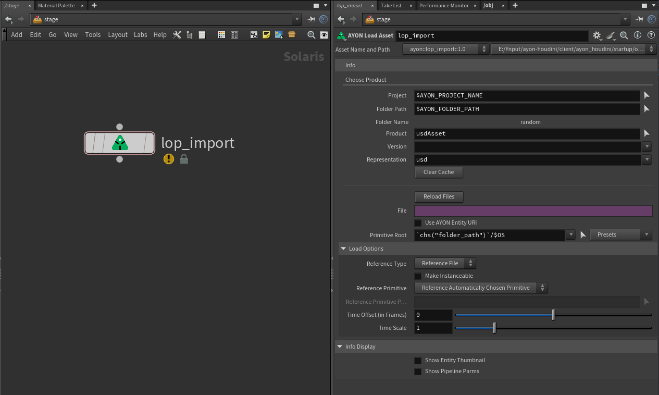The width and height of the screenshot is (659, 395).
Task: Open the ayon::lop_import::1.0 asset name dropdown
Action: (446, 49)
